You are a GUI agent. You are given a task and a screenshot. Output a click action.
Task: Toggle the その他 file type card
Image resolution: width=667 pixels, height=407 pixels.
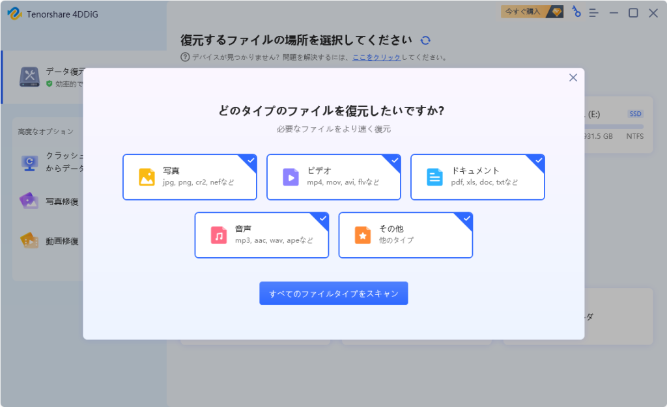coord(405,235)
